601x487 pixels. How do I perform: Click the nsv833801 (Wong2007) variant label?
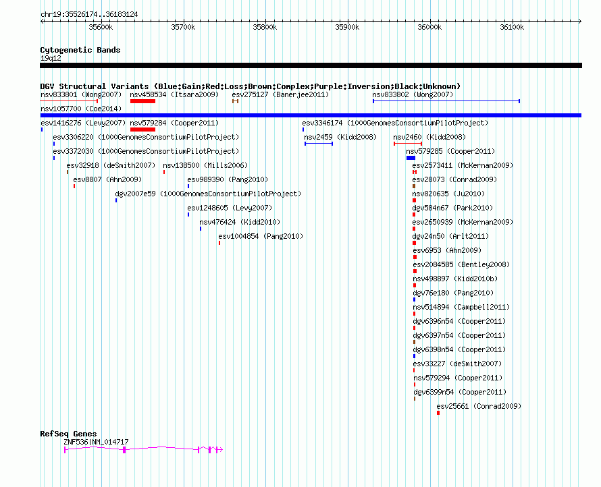coord(81,94)
